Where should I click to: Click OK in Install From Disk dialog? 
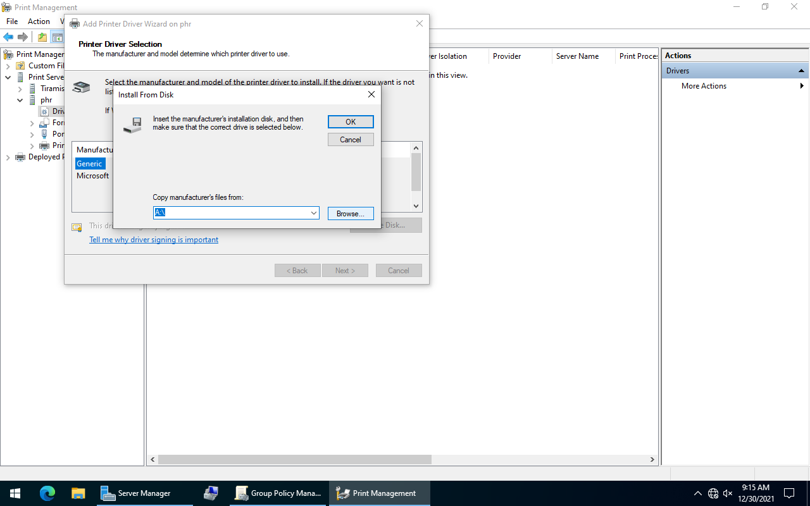click(351, 121)
